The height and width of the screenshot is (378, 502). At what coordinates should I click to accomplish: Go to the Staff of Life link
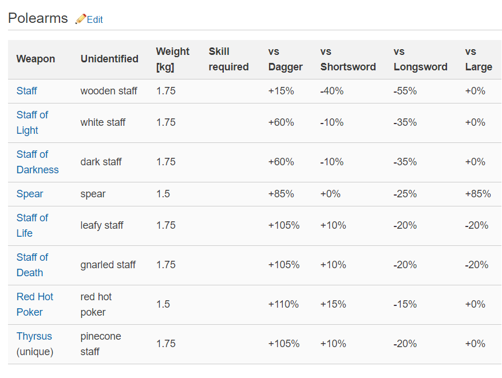tap(32, 225)
